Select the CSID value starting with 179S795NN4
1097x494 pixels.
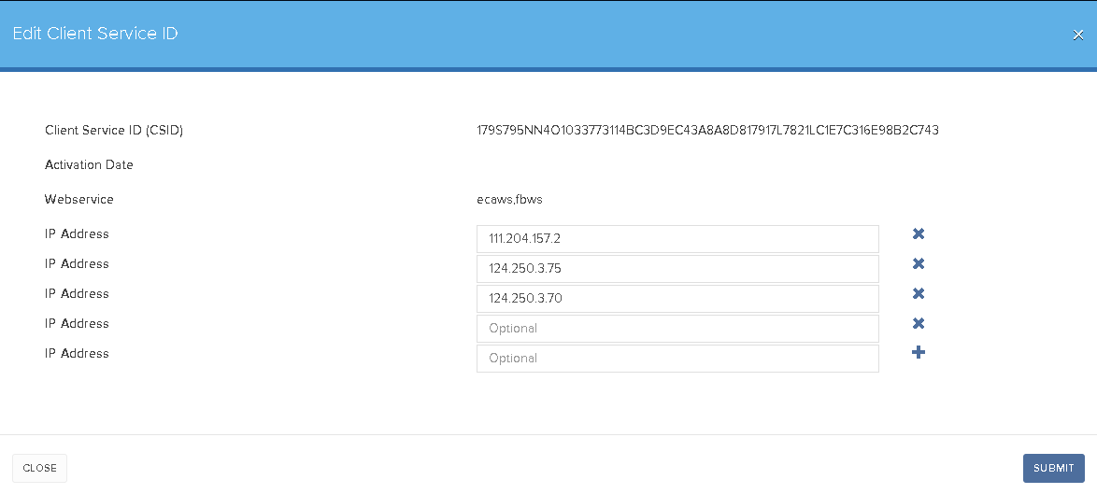point(707,130)
